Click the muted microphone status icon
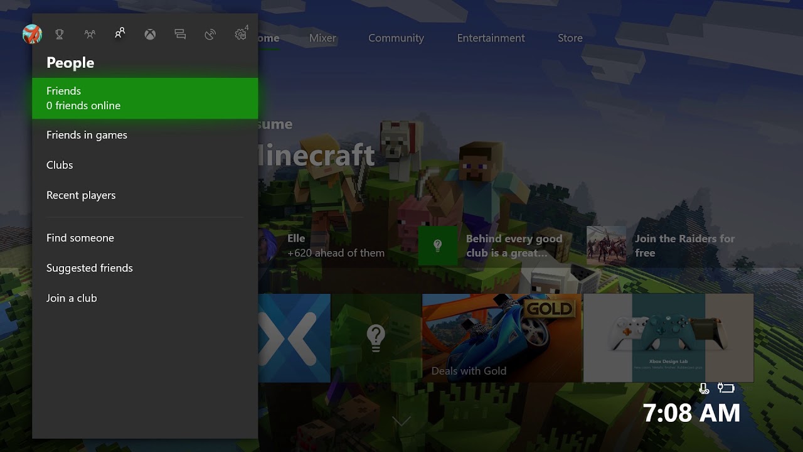 point(705,389)
